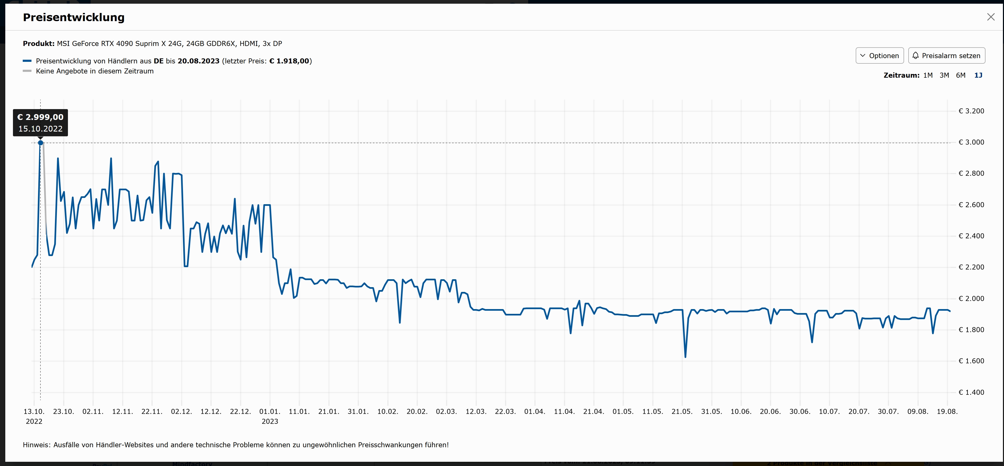
Task: Click the bell icon for price alarm
Action: point(915,56)
